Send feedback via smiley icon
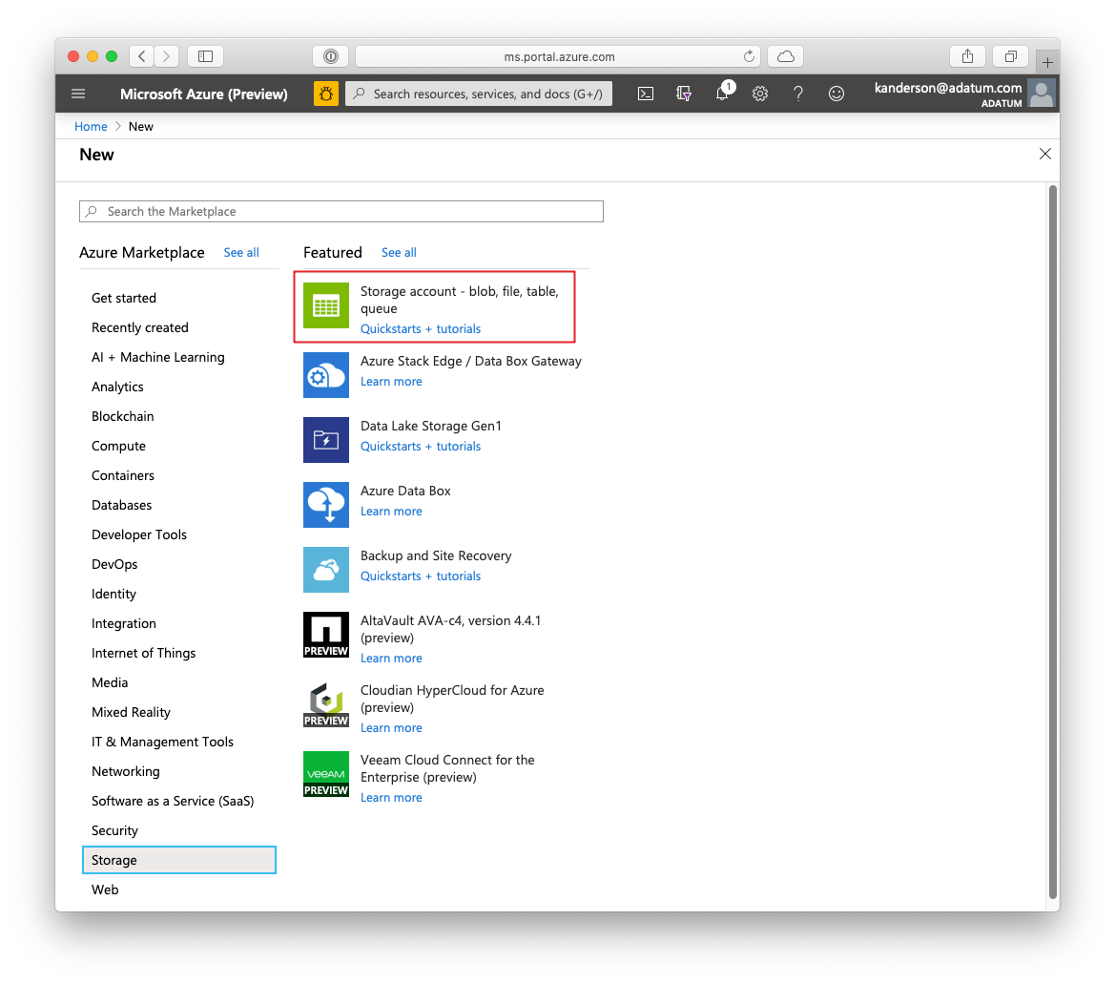This screenshot has height=984, width=1115. click(x=836, y=94)
